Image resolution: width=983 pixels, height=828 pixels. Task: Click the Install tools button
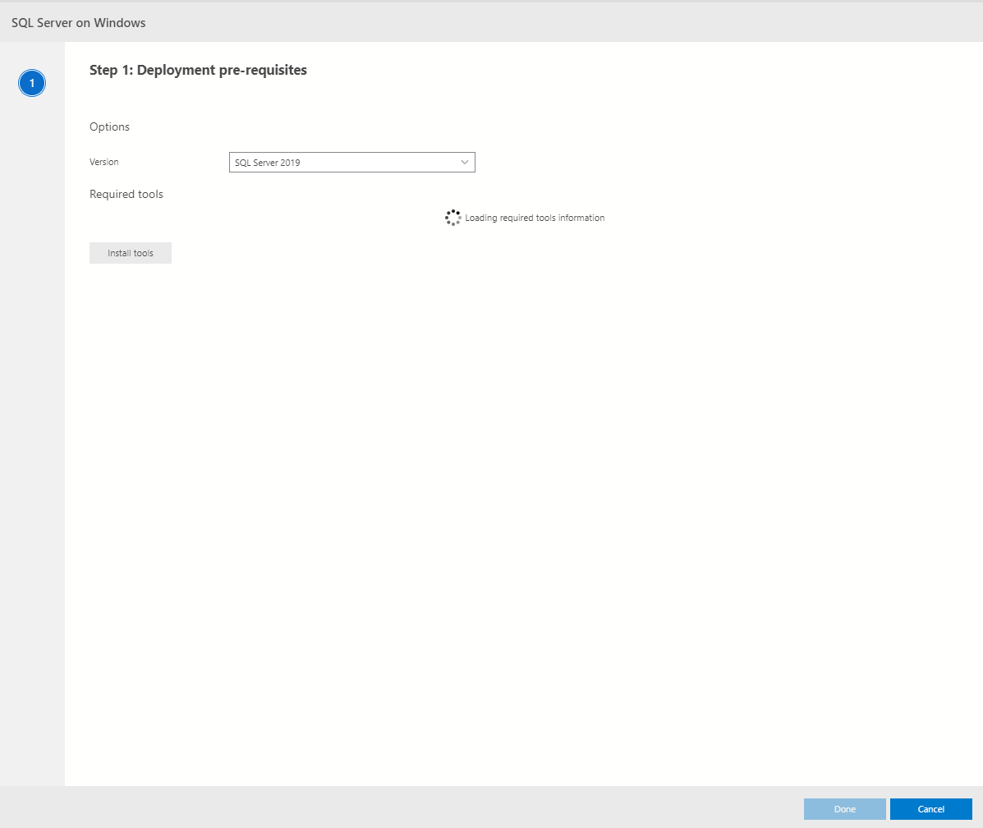pos(130,252)
